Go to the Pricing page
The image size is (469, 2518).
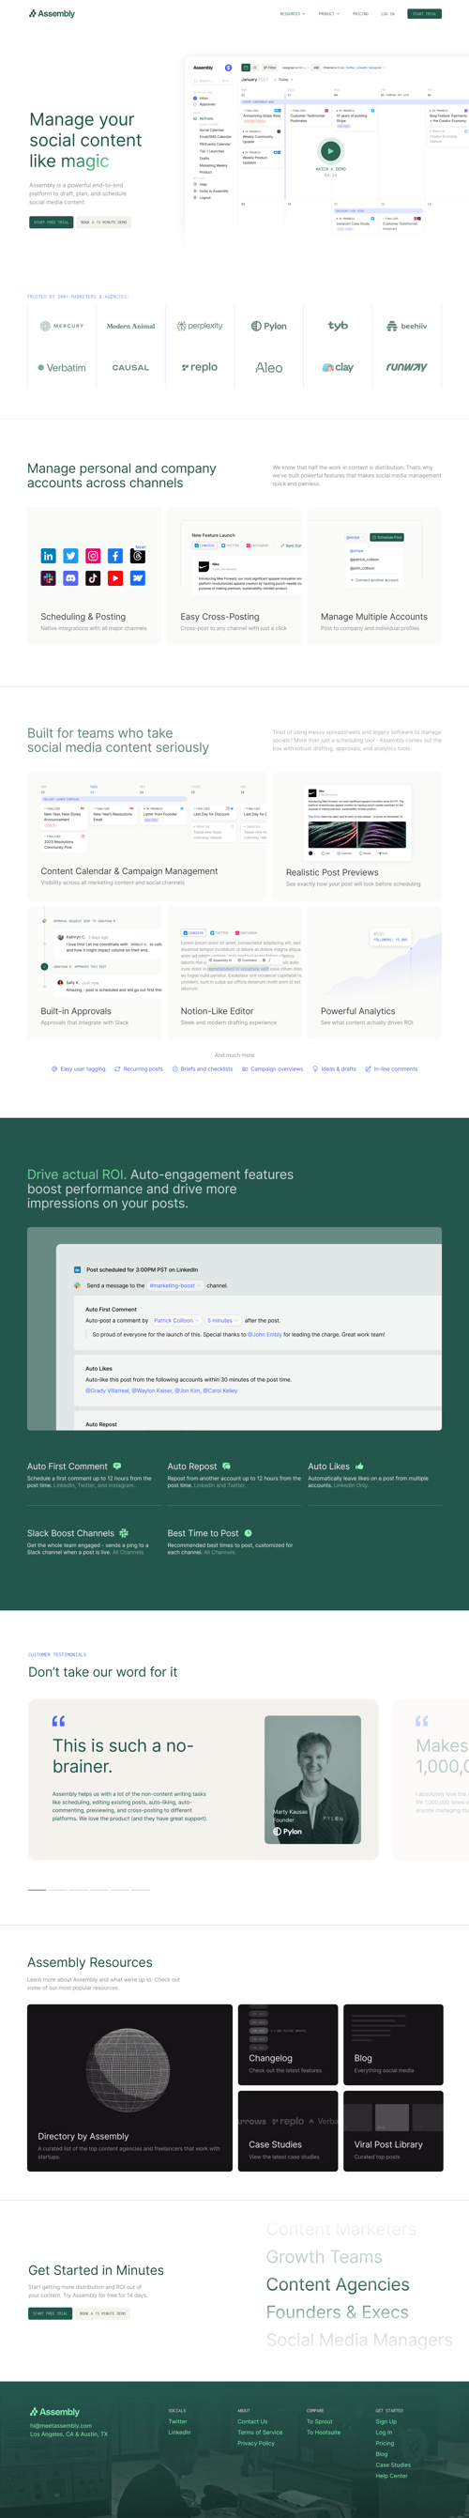coord(360,14)
